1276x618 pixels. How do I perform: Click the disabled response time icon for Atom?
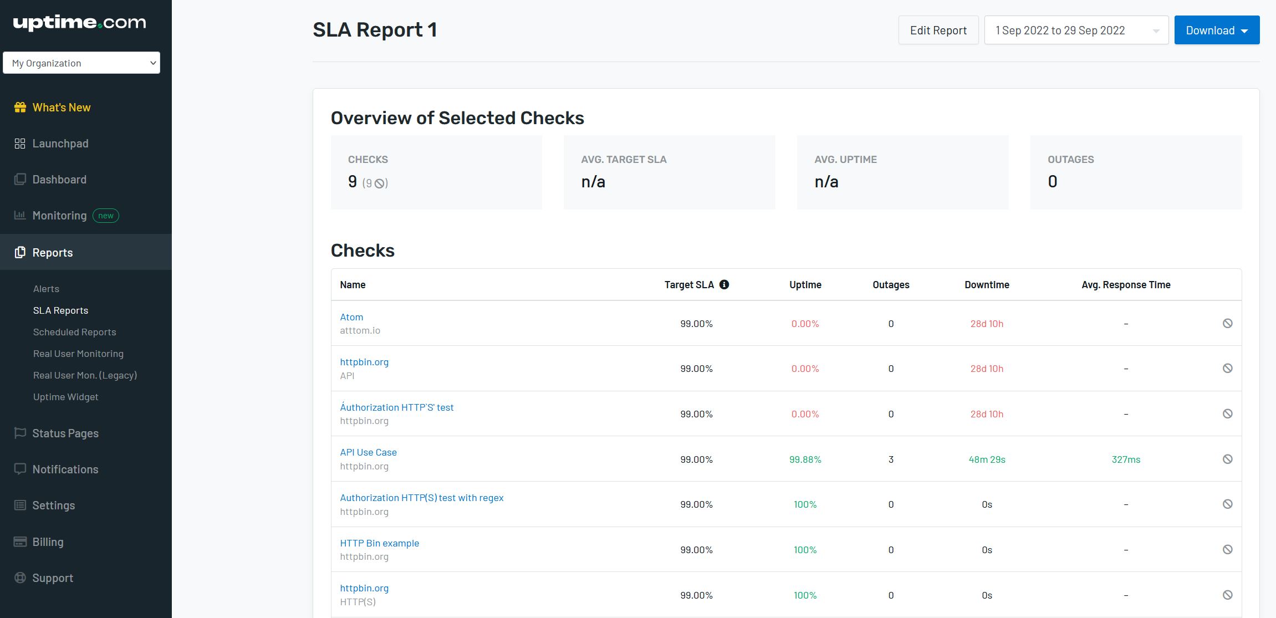(1228, 324)
